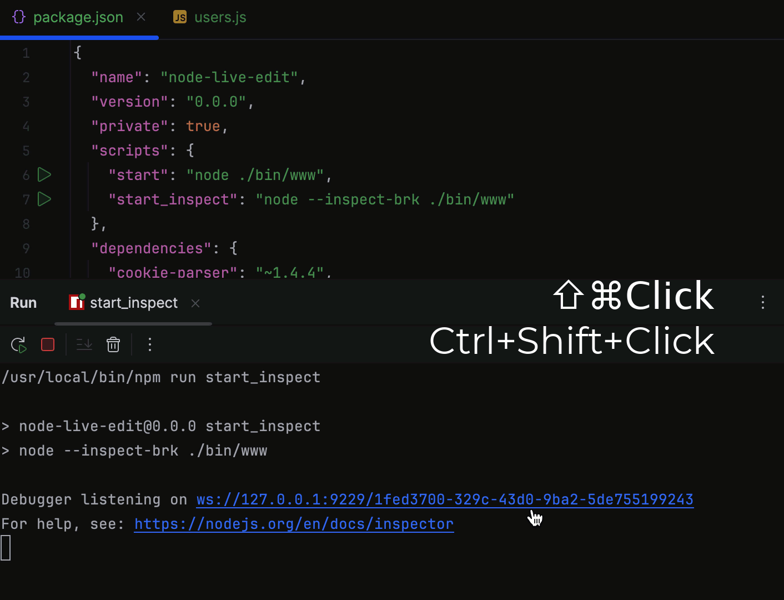
Task: Close the package.json editor tab
Action: point(140,17)
